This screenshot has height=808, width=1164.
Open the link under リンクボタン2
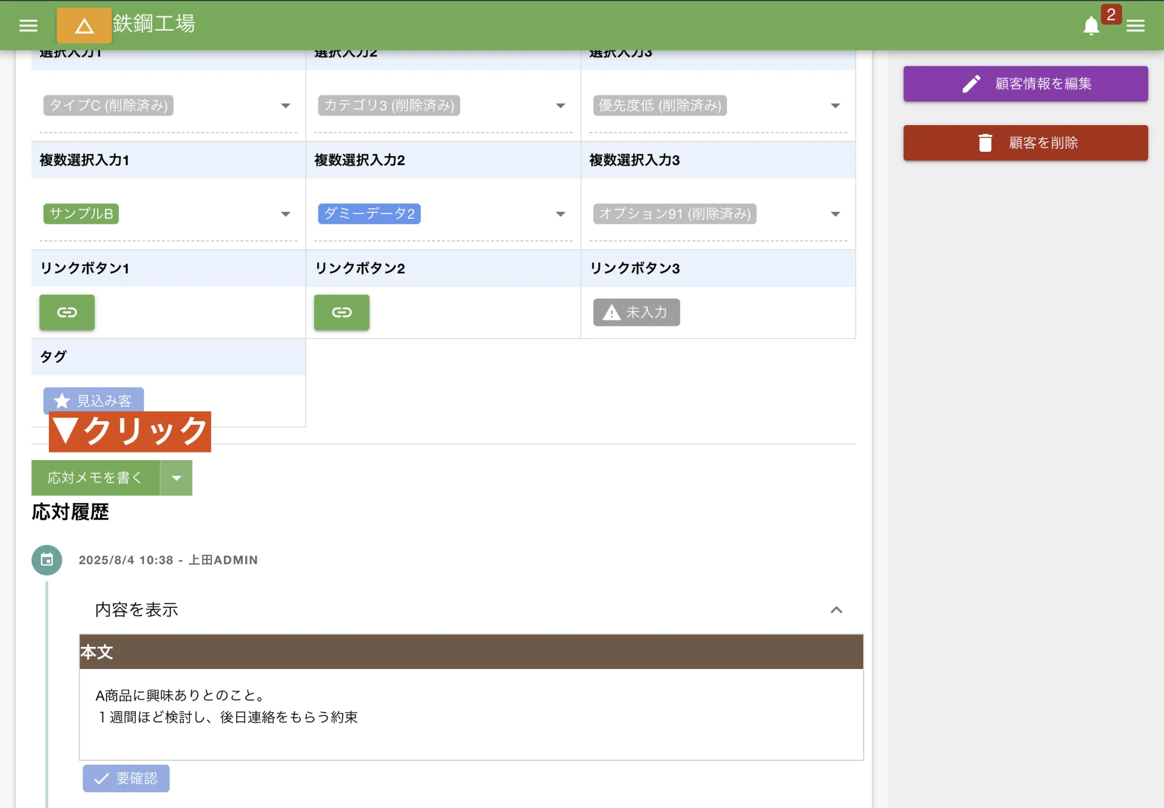[341, 312]
